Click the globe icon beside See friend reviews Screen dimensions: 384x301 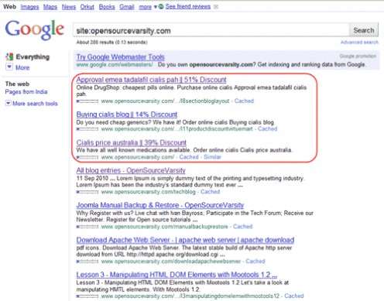point(161,7)
